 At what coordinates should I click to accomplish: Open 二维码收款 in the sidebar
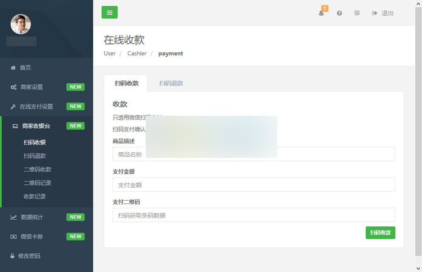tap(37, 169)
